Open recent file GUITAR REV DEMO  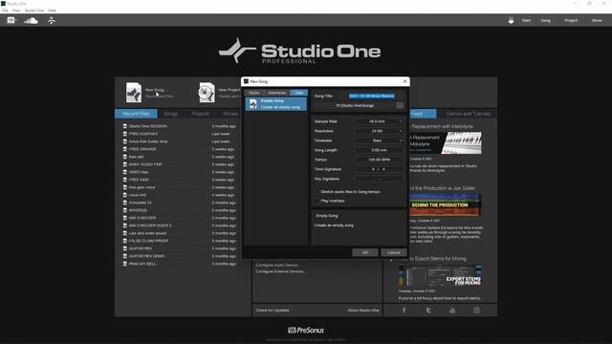tap(146, 256)
